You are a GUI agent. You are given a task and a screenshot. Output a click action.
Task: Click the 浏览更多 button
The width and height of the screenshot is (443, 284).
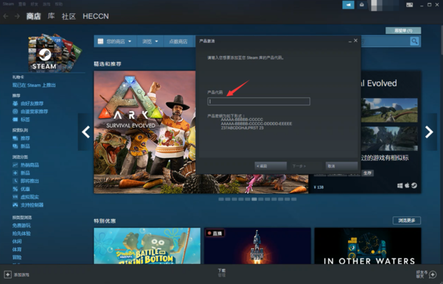[x=406, y=220]
